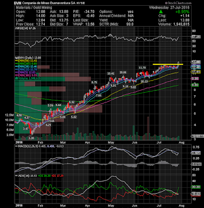Image resolution: width=204 pixels, height=208 pixels.
Task: Click the RSI value tag on right axis
Action: (196, 37)
